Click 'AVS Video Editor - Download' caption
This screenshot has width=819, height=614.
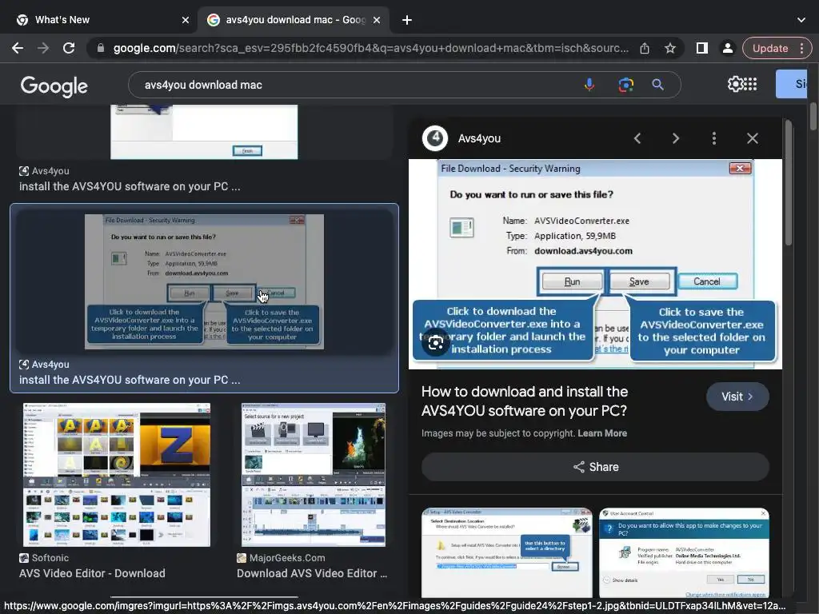92,573
